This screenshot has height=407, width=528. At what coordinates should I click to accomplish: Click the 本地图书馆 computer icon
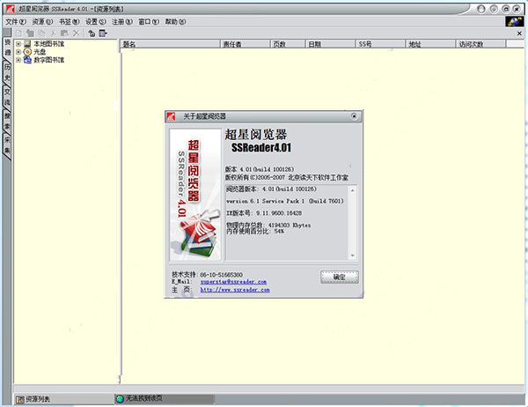tap(27, 44)
